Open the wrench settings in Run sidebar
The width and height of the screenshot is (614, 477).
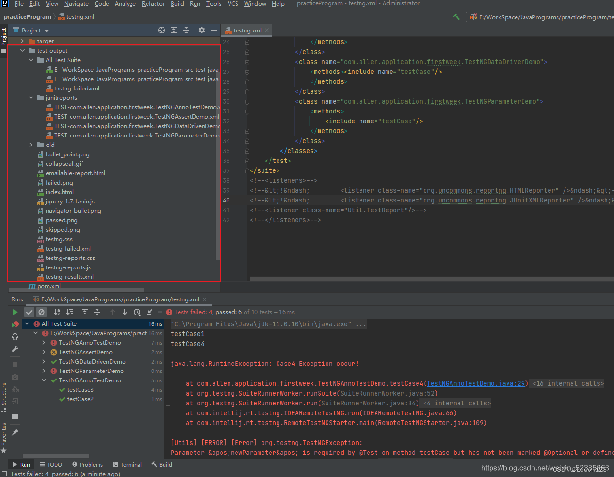15,349
